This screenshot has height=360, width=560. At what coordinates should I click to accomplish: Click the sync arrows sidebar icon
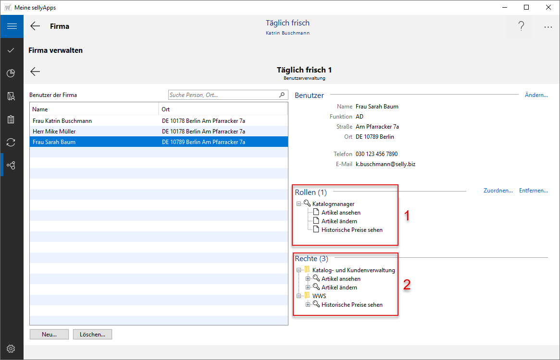12,142
